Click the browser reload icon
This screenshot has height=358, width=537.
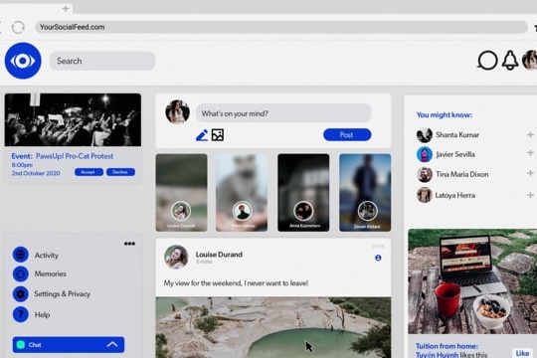coord(18,27)
